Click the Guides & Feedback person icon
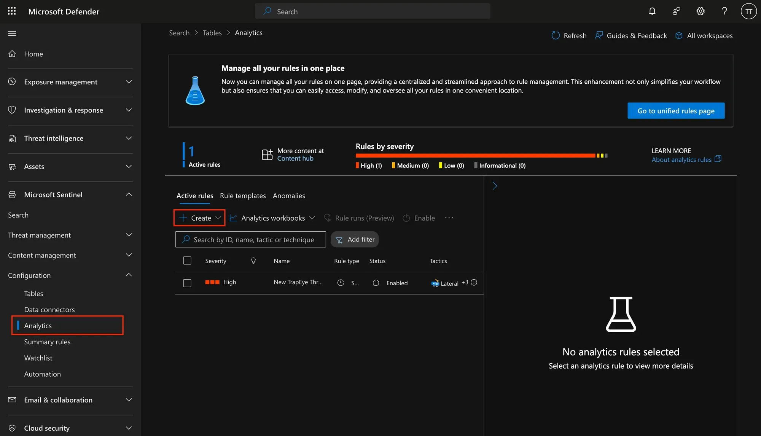The width and height of the screenshot is (761, 436). pyautogui.click(x=599, y=35)
